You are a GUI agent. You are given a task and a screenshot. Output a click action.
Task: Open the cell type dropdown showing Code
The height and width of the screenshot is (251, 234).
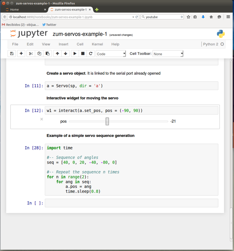pyautogui.click(x=111, y=54)
